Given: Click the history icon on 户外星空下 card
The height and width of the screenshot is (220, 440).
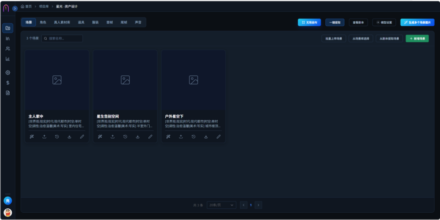Looking at the screenshot, I should (x=194, y=137).
